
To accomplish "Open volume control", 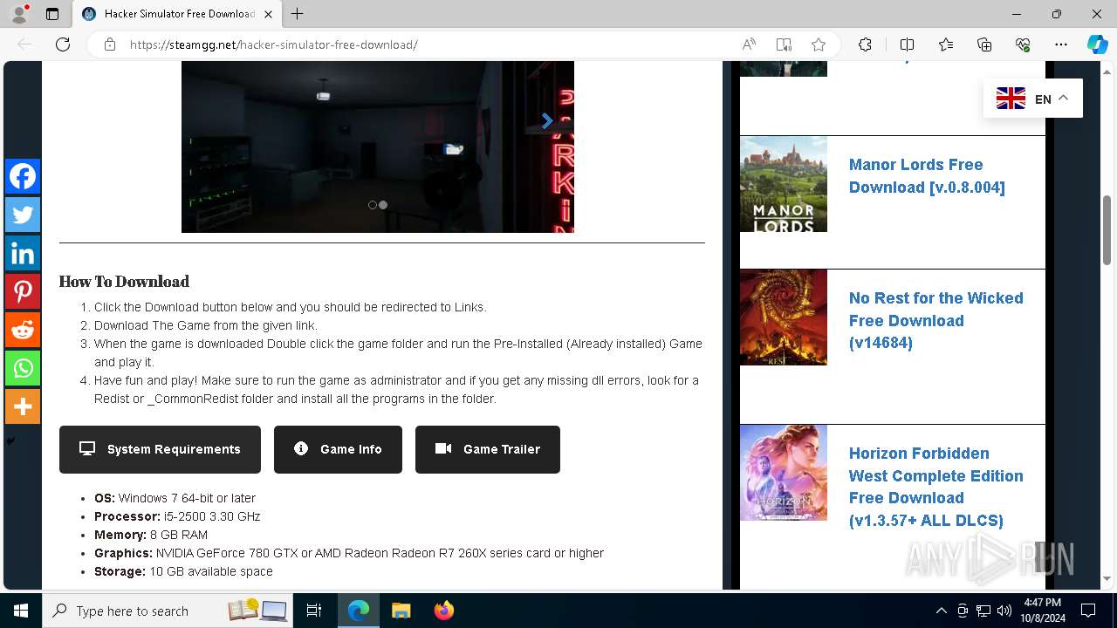I will pos(1004,611).
